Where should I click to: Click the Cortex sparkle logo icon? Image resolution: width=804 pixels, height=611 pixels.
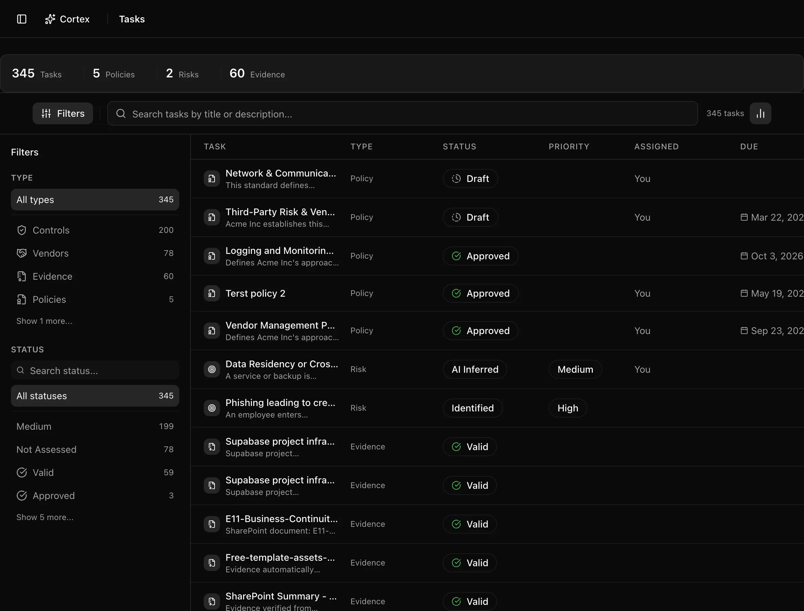[x=50, y=19]
